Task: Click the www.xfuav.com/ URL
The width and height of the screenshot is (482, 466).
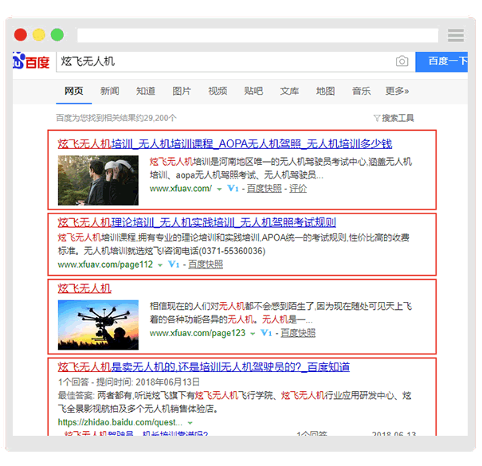Action: [x=181, y=189]
